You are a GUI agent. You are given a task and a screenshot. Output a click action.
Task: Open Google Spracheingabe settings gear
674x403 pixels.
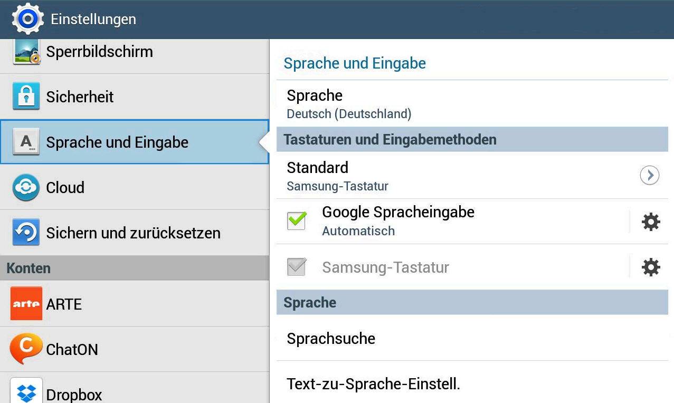pyautogui.click(x=650, y=222)
